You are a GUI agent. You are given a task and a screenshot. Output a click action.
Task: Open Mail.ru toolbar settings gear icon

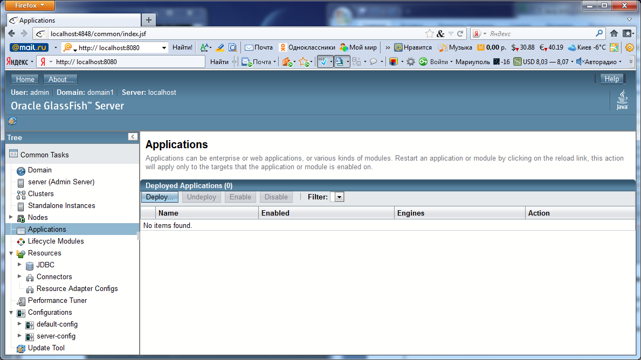pos(630,48)
